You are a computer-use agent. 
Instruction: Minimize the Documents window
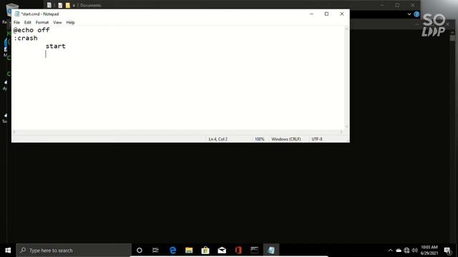tap(382, 5)
